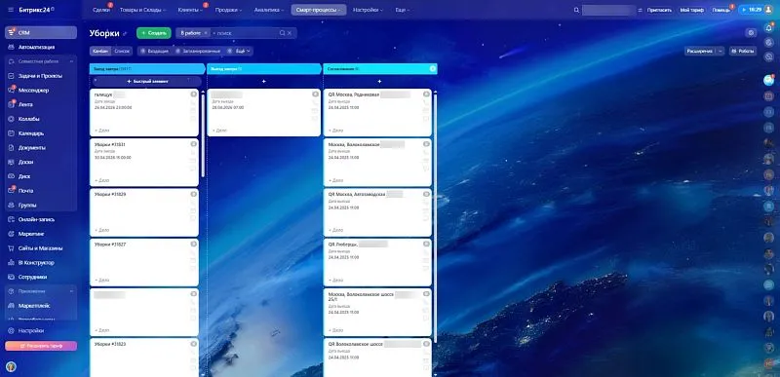Open Мой тариф
The width and height of the screenshot is (780, 377).
click(x=691, y=10)
